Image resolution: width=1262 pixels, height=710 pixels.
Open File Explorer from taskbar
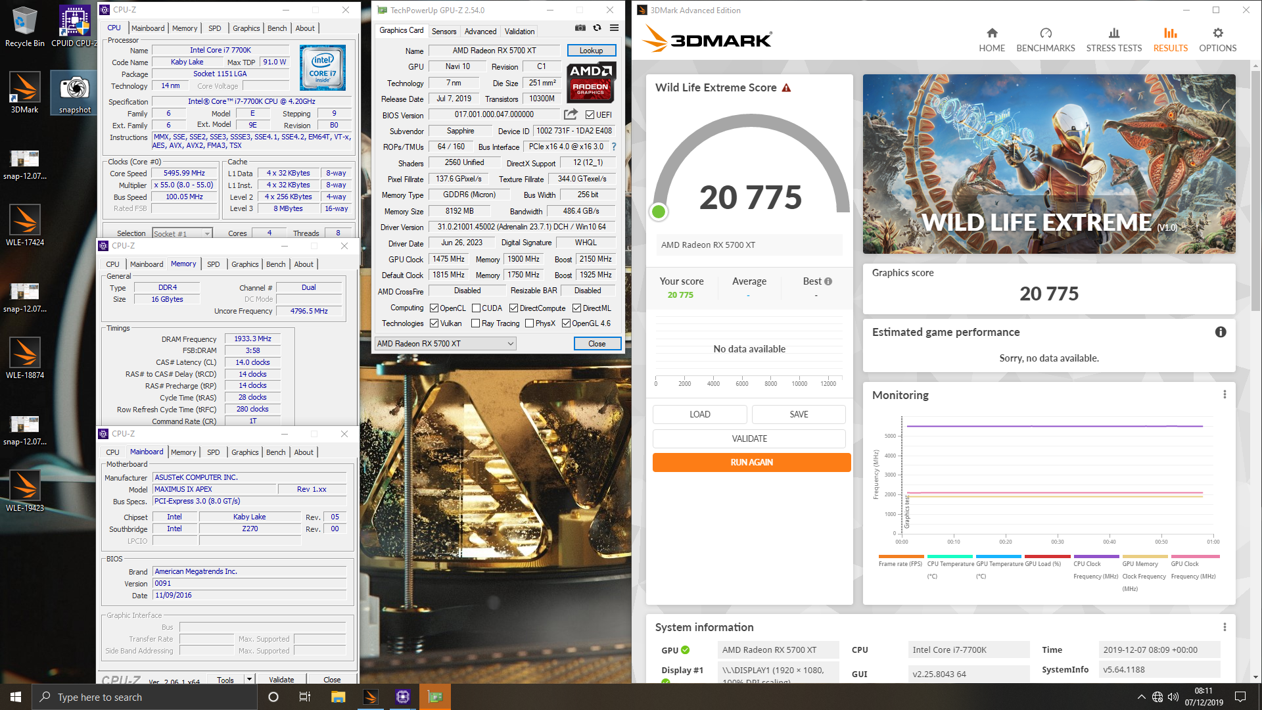click(338, 697)
